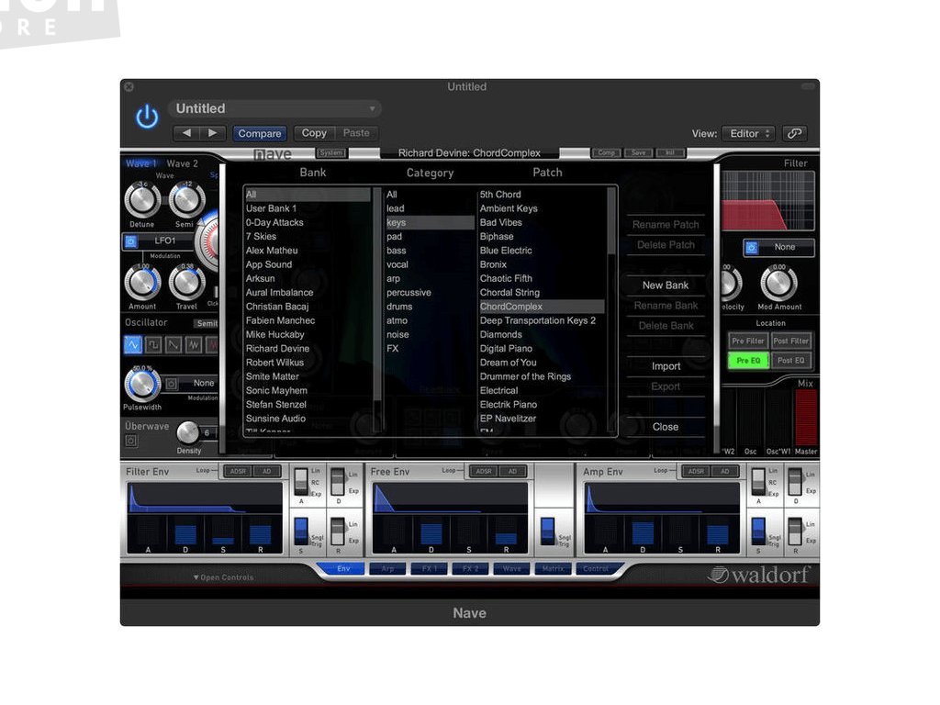This screenshot has height=705, width=940.
Task: Toggle Amp Env decay Lin/Exp switch
Action: pos(796,481)
